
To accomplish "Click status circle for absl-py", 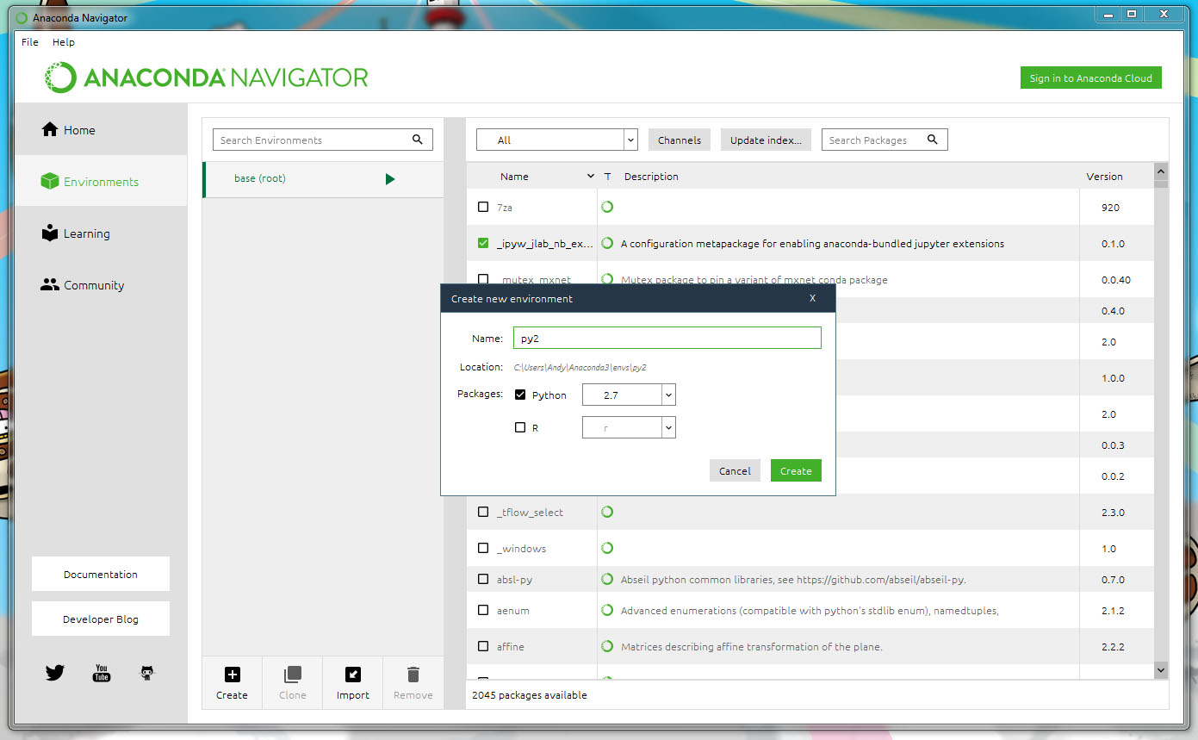I will 607,579.
